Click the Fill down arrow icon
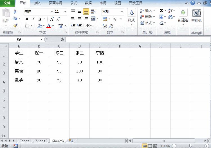 coord(161,17)
